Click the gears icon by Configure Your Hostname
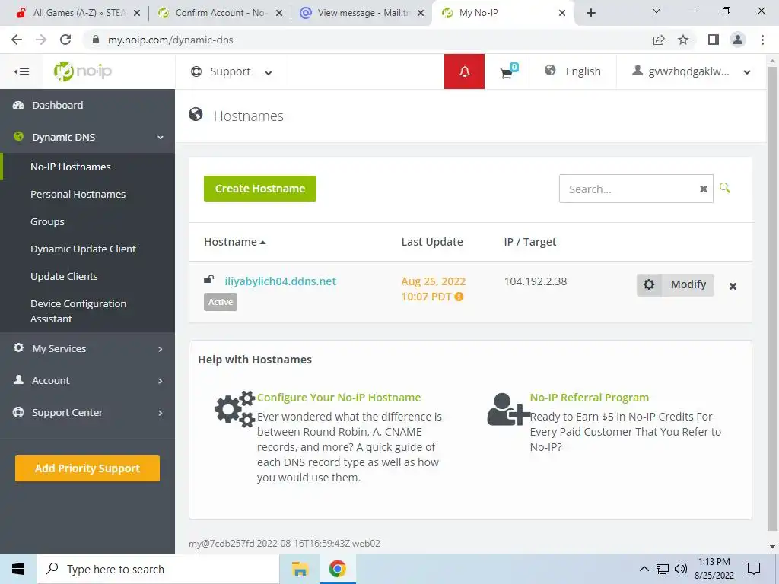This screenshot has height=584, width=779. point(234,409)
